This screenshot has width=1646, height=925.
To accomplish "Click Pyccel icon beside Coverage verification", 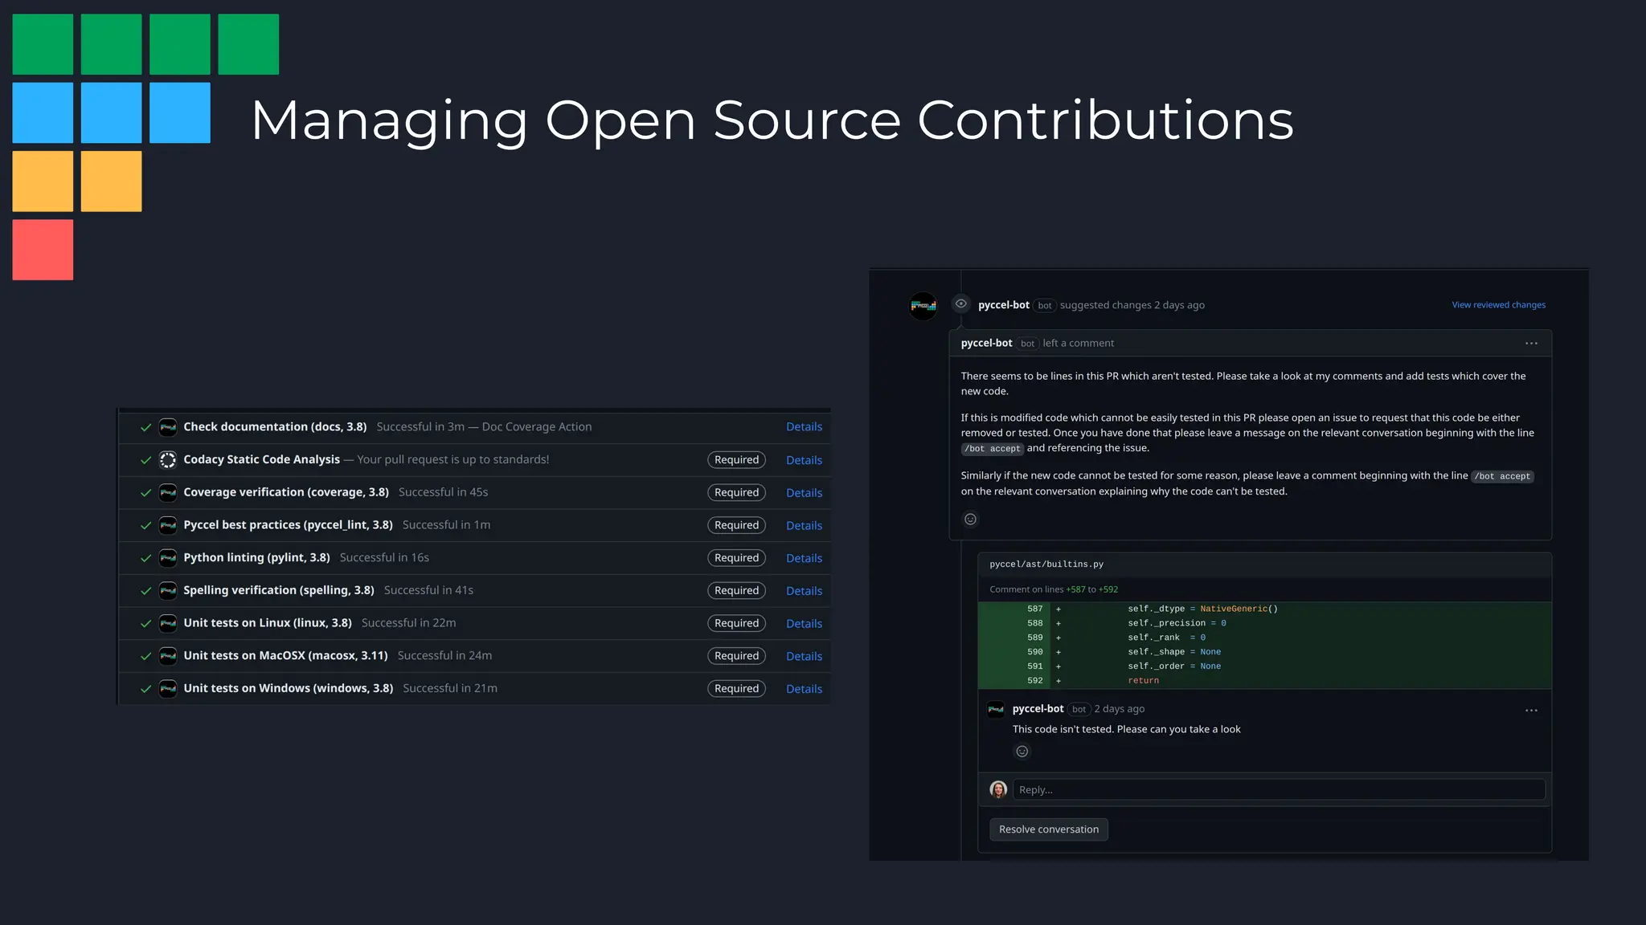I will [167, 492].
